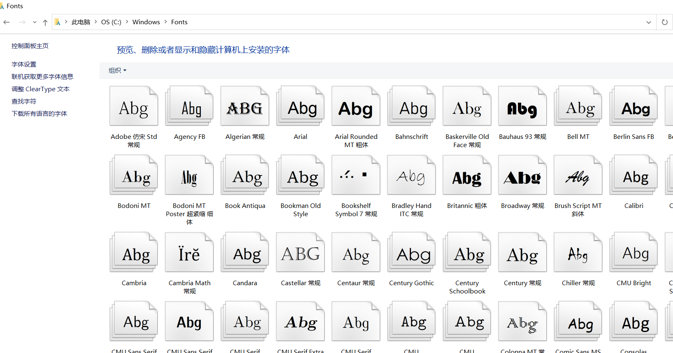Select the Bauhaus 93 font icon
Screen dimensions: 673x353
(x=522, y=106)
